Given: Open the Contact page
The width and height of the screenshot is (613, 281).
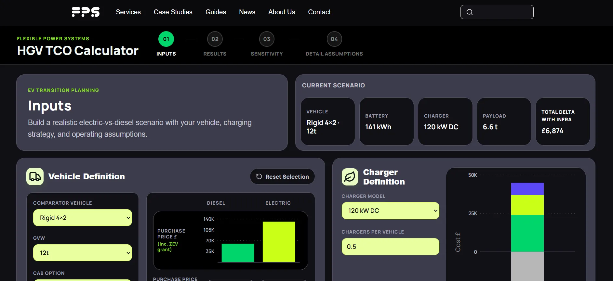Looking at the screenshot, I should click(x=319, y=12).
